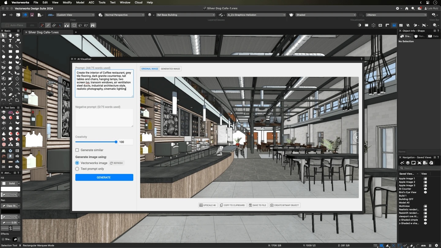Click inside the Negative prompt field

pos(104,118)
